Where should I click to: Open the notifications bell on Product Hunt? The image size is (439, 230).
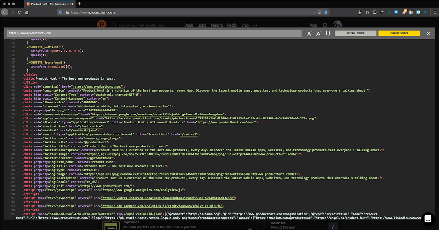pos(325,25)
